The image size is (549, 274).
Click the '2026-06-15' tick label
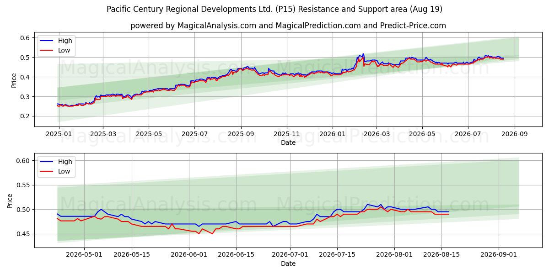click(x=236, y=255)
